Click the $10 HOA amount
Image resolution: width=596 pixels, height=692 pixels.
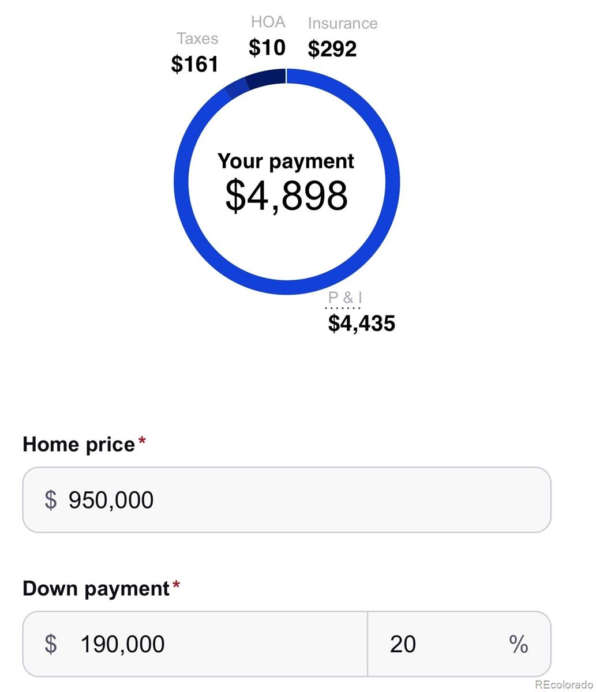267,47
